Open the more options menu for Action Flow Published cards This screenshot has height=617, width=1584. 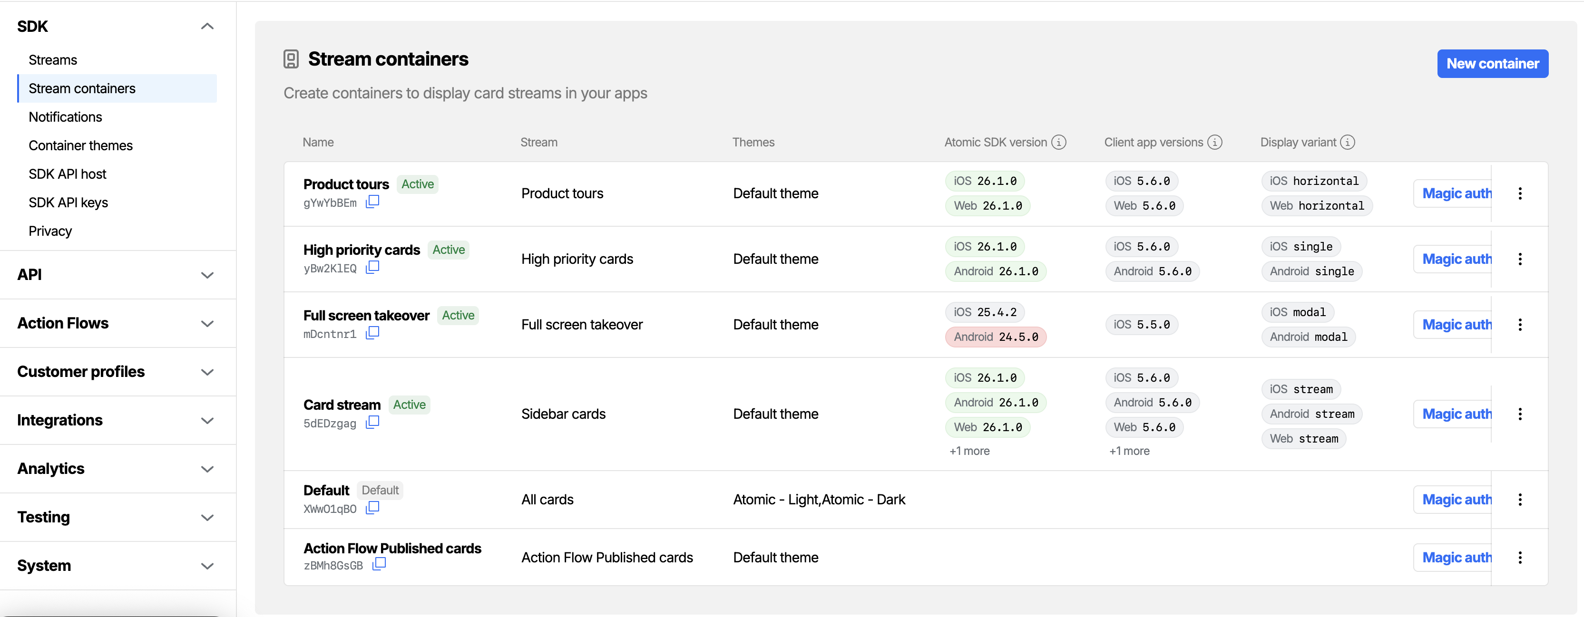click(1520, 558)
